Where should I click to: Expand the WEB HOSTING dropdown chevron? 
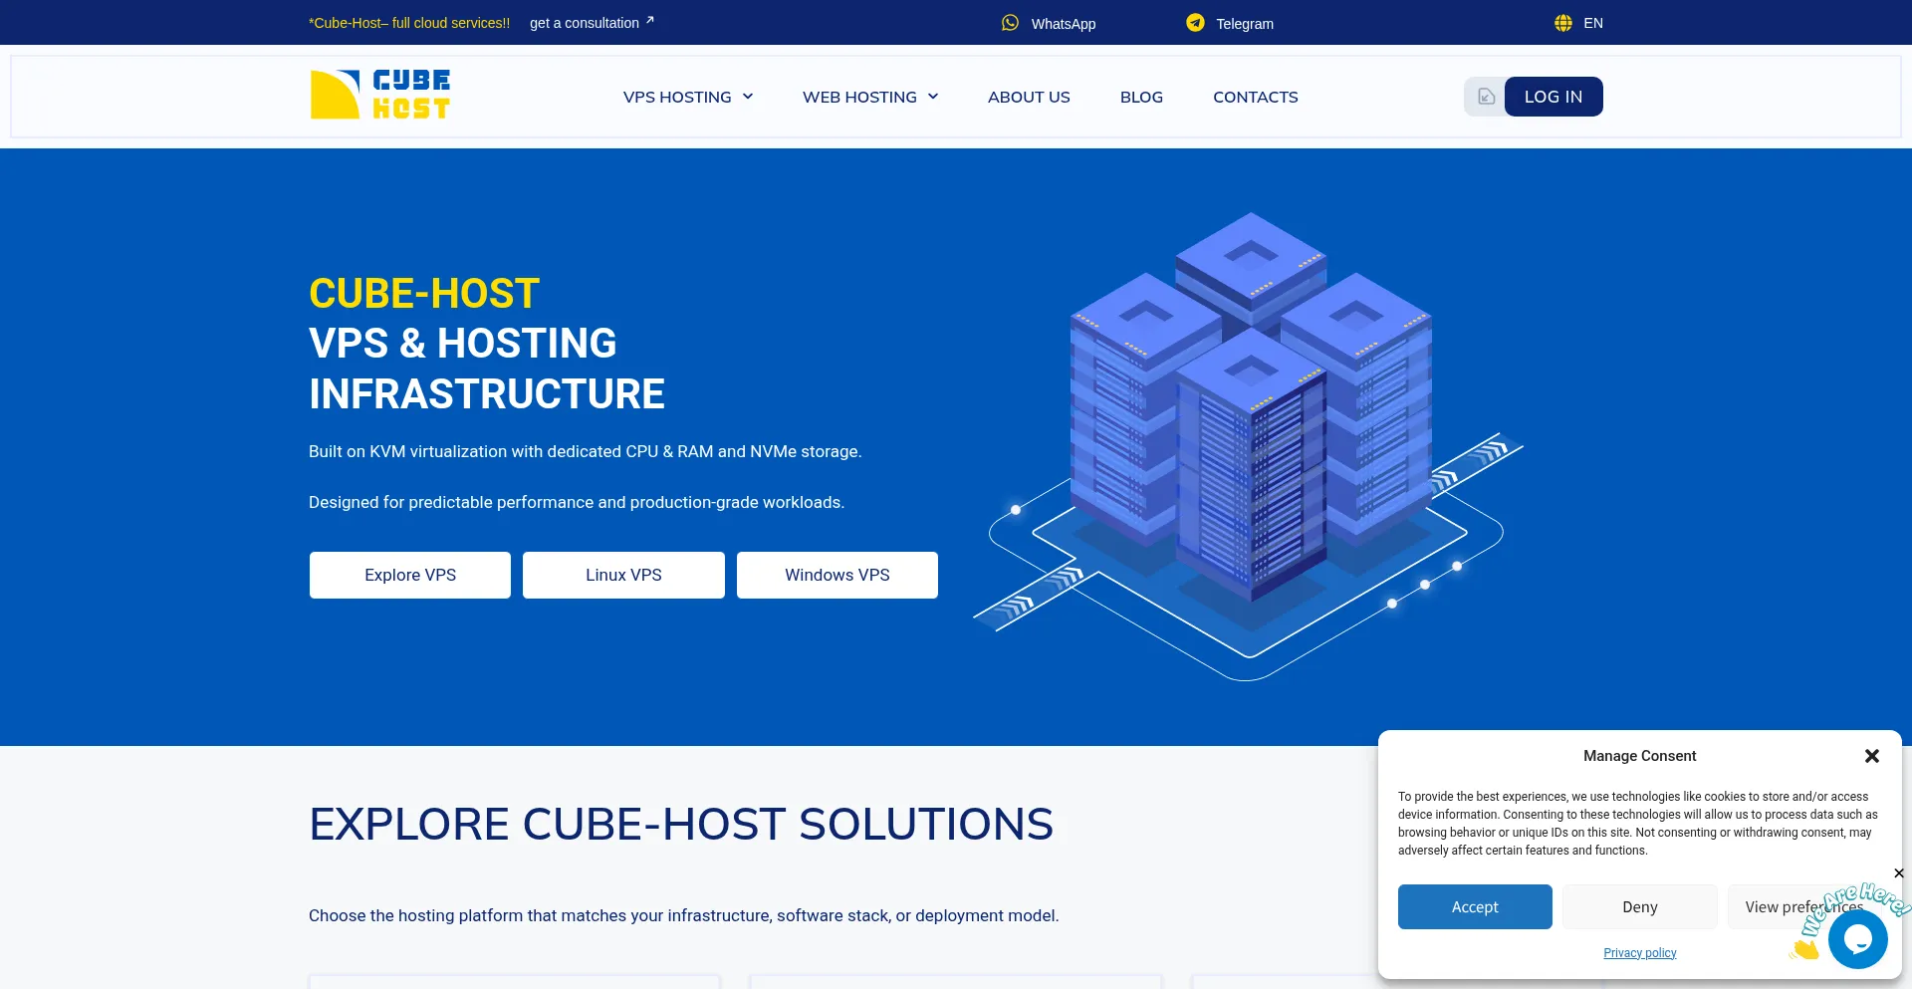[x=933, y=97]
